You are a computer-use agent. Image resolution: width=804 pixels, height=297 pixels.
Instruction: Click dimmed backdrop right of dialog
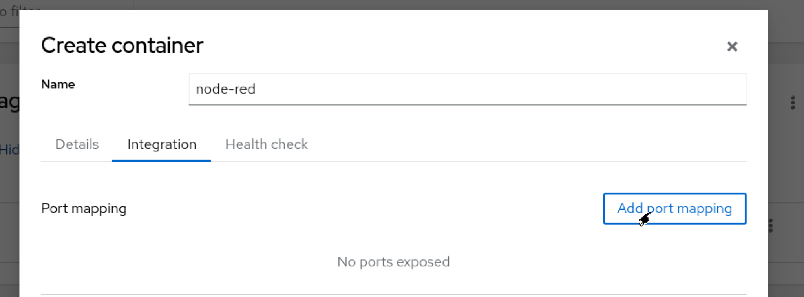pos(786,165)
